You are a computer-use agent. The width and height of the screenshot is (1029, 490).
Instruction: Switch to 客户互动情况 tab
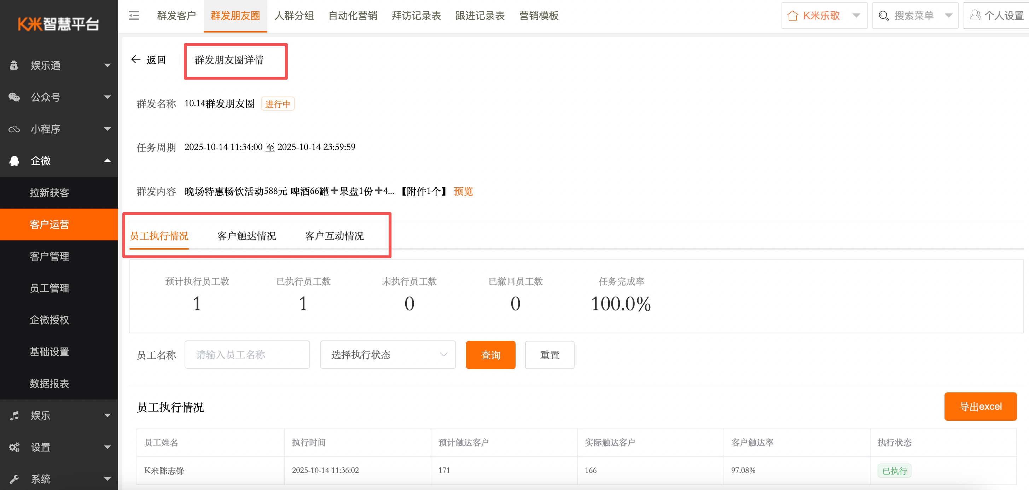[334, 236]
